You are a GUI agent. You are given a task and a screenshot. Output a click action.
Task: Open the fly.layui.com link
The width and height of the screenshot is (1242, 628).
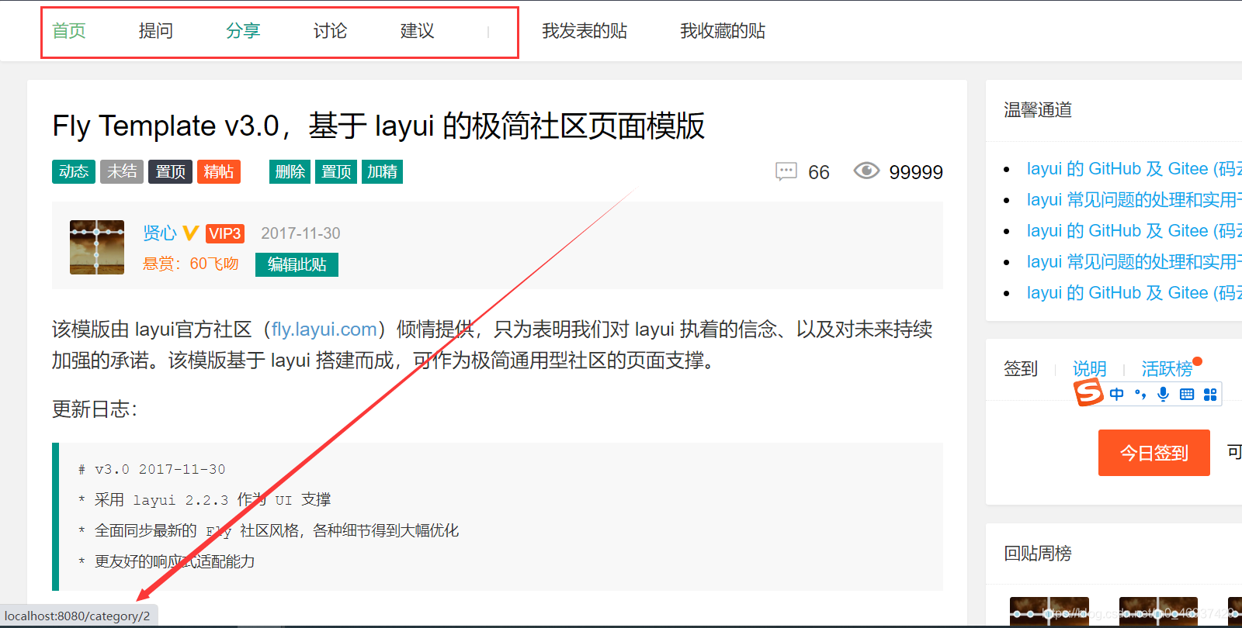[x=324, y=330]
